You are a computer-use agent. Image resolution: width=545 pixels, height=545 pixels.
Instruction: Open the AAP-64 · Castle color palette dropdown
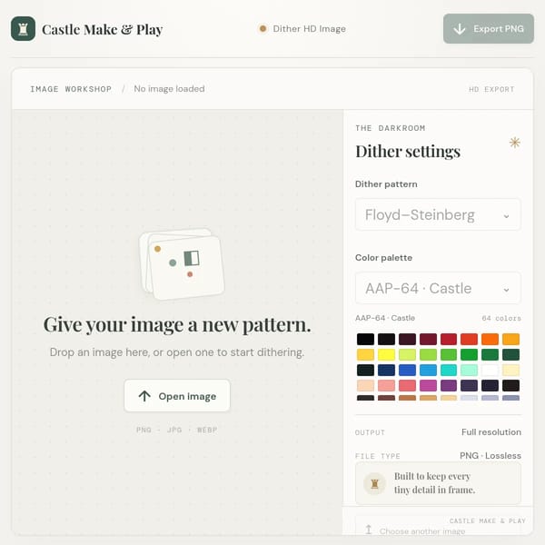(438, 288)
